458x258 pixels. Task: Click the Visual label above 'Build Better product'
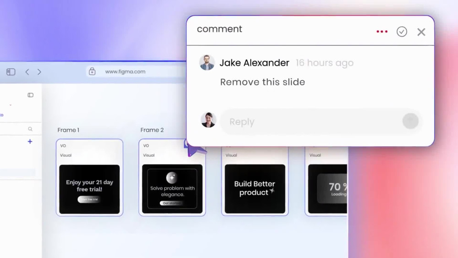click(231, 155)
